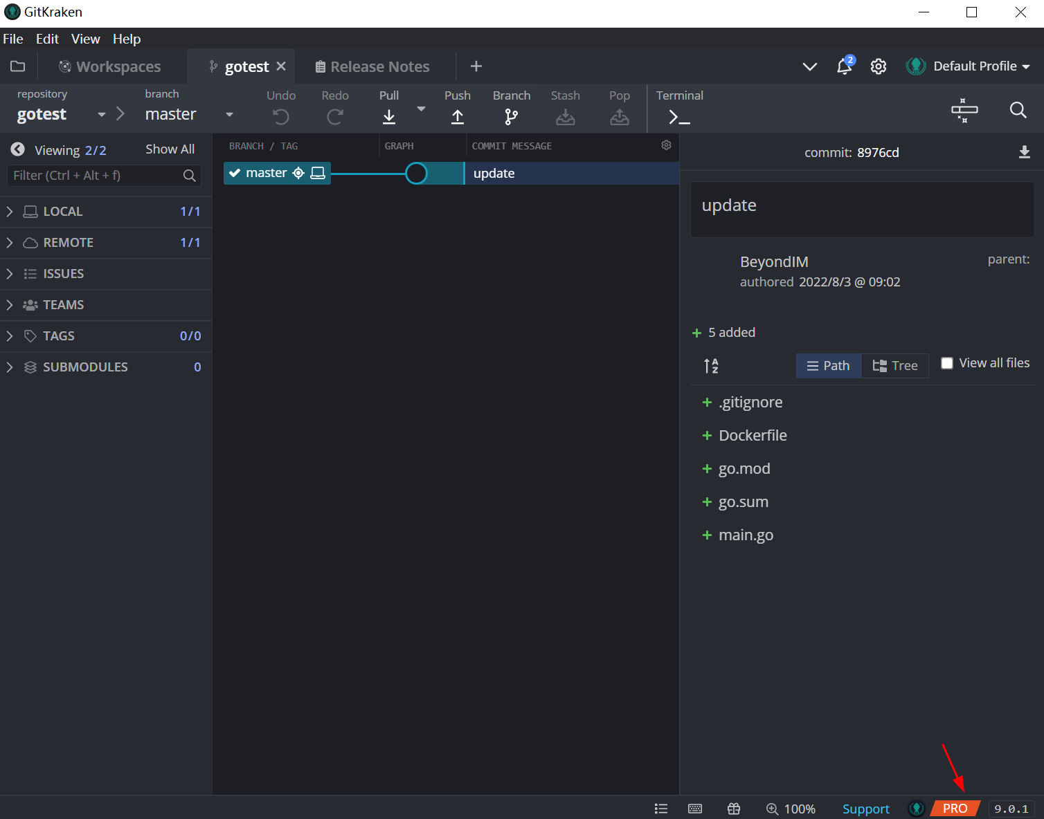Open keyboard shortcuts icon in status bar
The width and height of the screenshot is (1044, 819).
695,809
